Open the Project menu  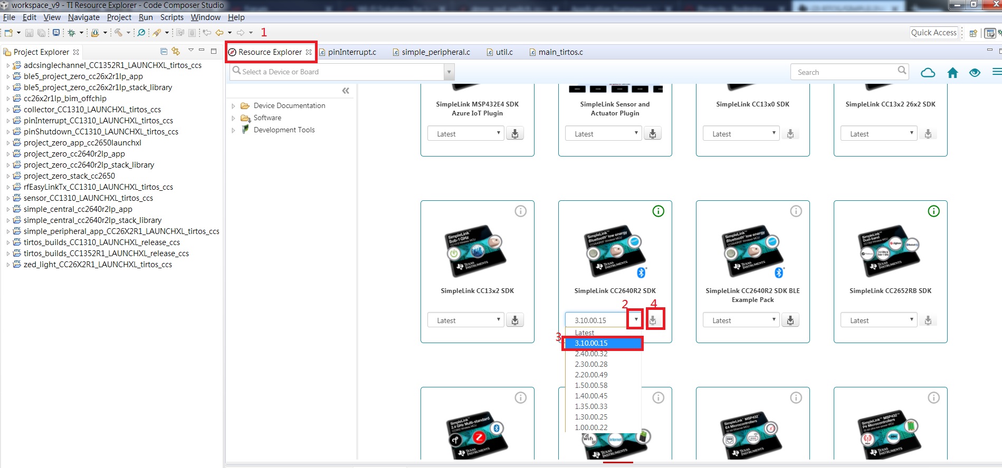pyautogui.click(x=119, y=17)
